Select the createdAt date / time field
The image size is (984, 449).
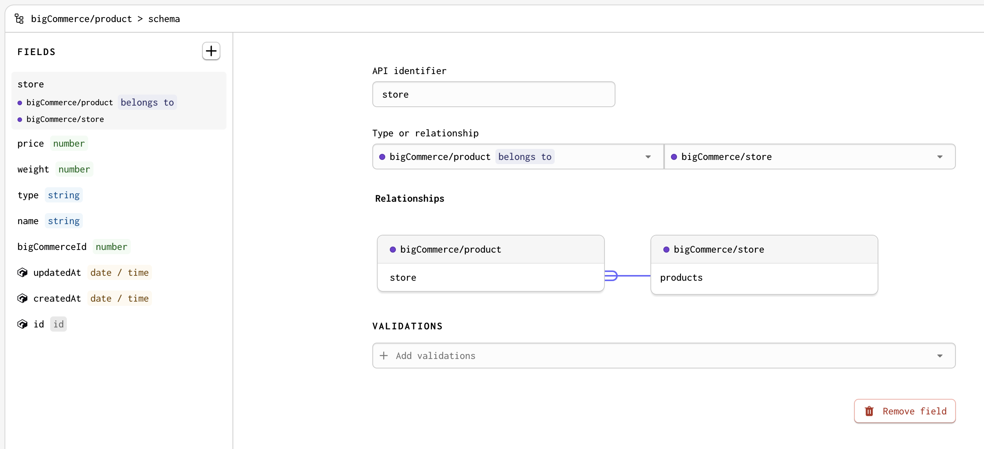click(85, 298)
